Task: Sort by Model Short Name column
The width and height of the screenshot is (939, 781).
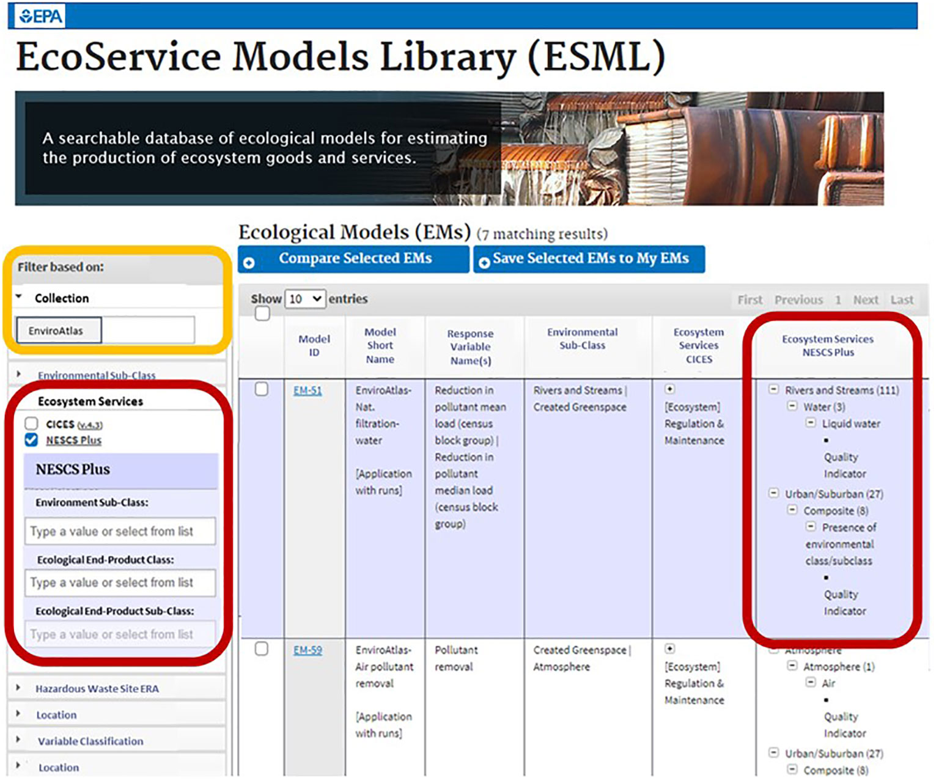Action: (x=380, y=345)
